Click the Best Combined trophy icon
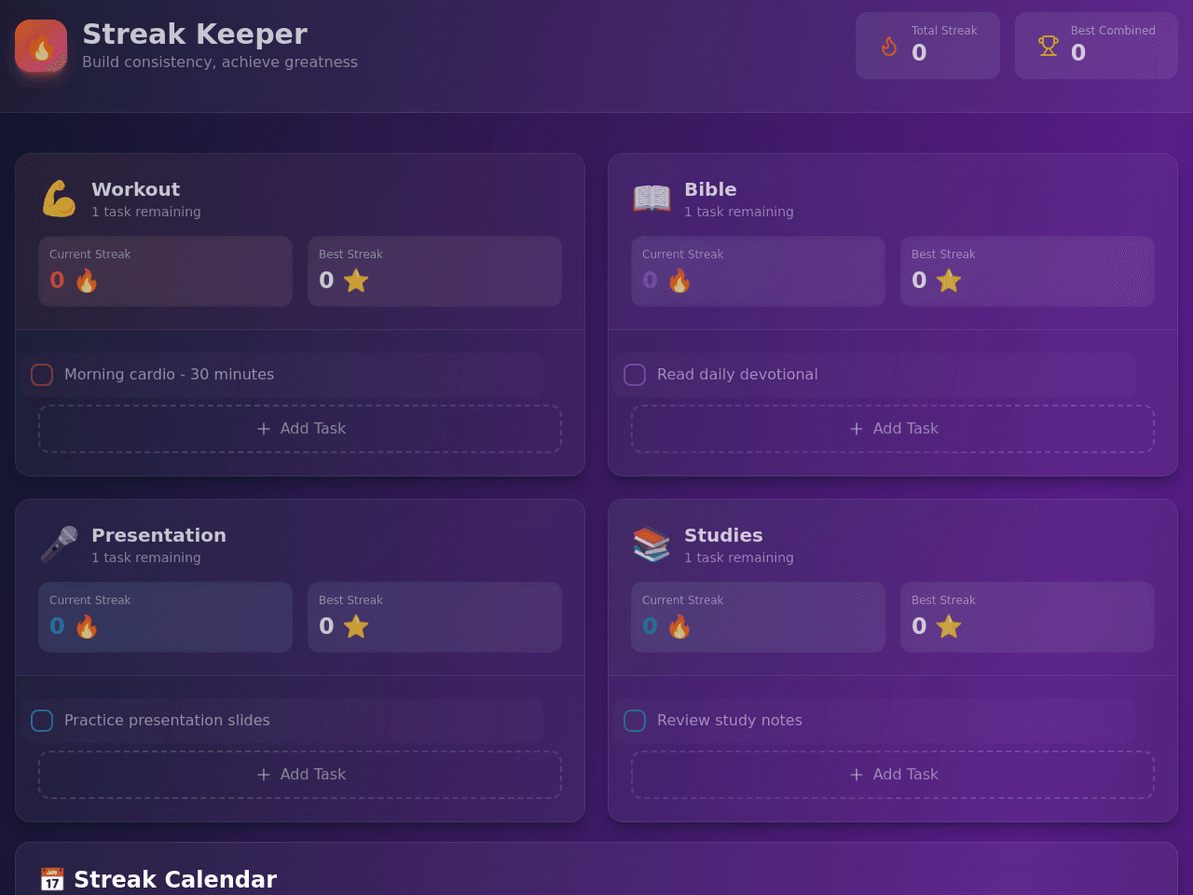Screen dimensions: 1193x895 point(1049,46)
